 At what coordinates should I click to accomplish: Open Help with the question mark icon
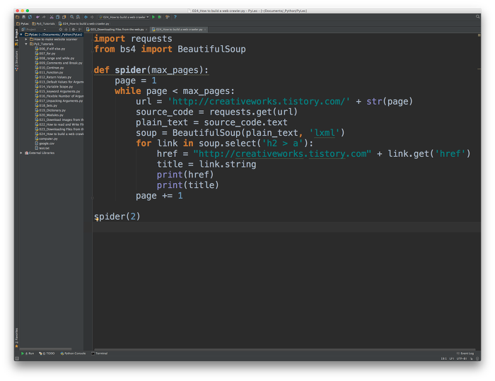click(175, 17)
